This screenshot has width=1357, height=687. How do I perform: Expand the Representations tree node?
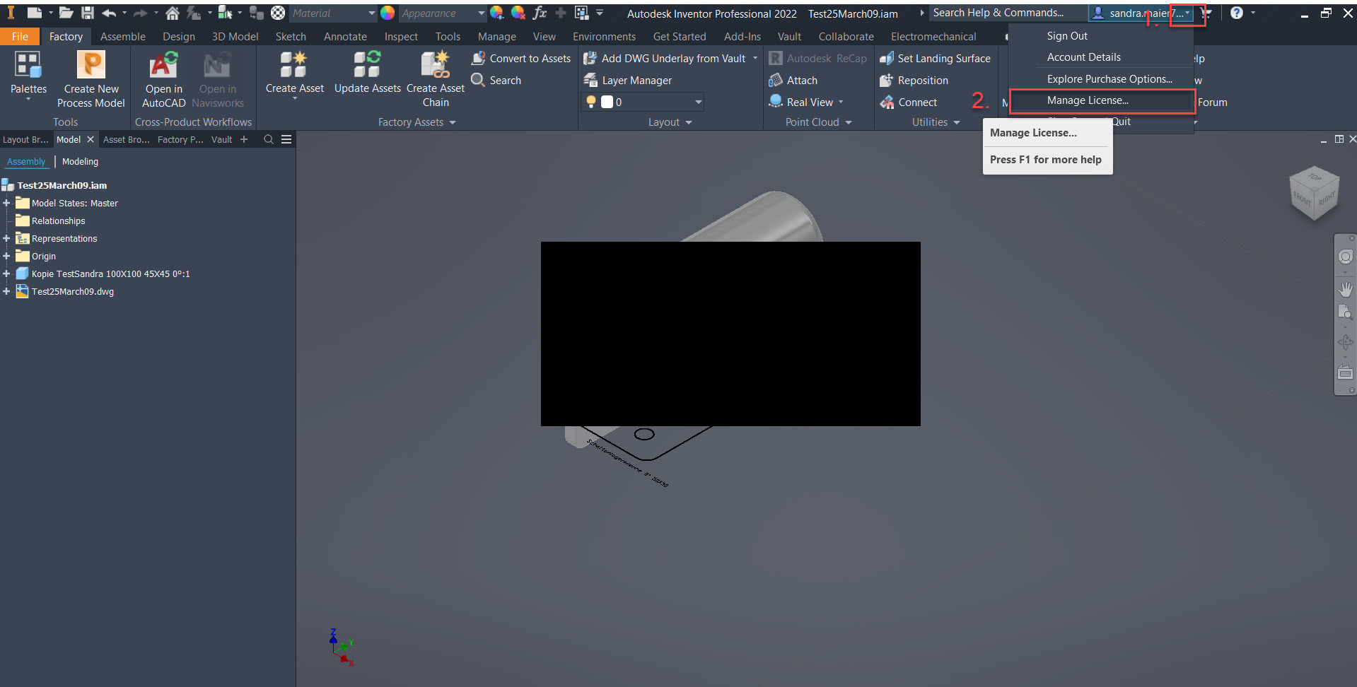coord(6,238)
